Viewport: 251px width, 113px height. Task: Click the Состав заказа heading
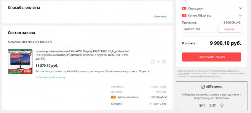tap(21, 33)
